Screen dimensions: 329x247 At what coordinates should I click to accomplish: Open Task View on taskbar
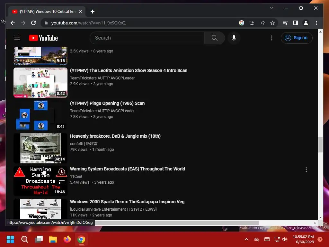point(39,239)
